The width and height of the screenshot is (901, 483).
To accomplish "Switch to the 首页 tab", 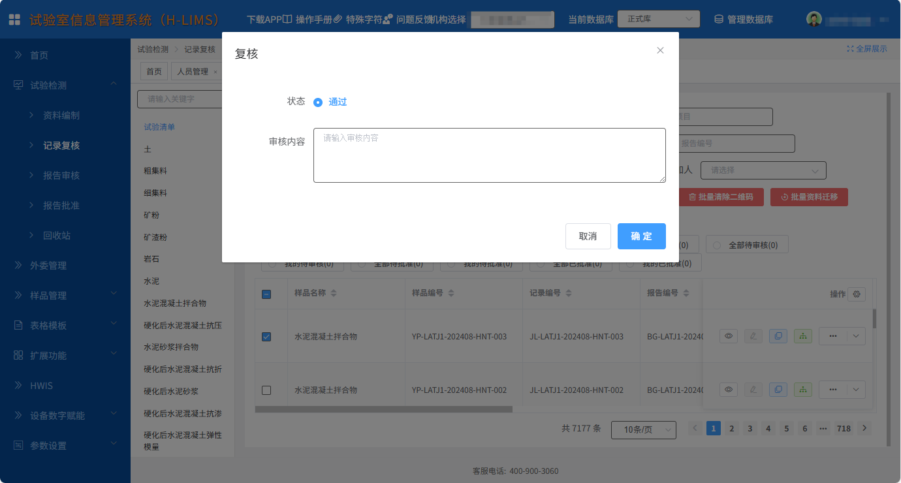I will tap(154, 72).
